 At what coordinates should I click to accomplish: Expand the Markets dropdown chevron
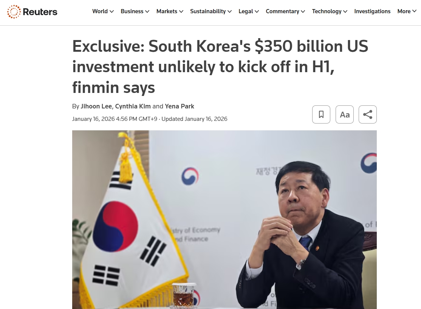coord(181,12)
